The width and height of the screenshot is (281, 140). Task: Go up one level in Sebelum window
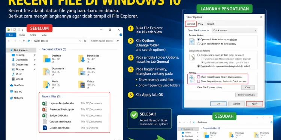click(24, 41)
